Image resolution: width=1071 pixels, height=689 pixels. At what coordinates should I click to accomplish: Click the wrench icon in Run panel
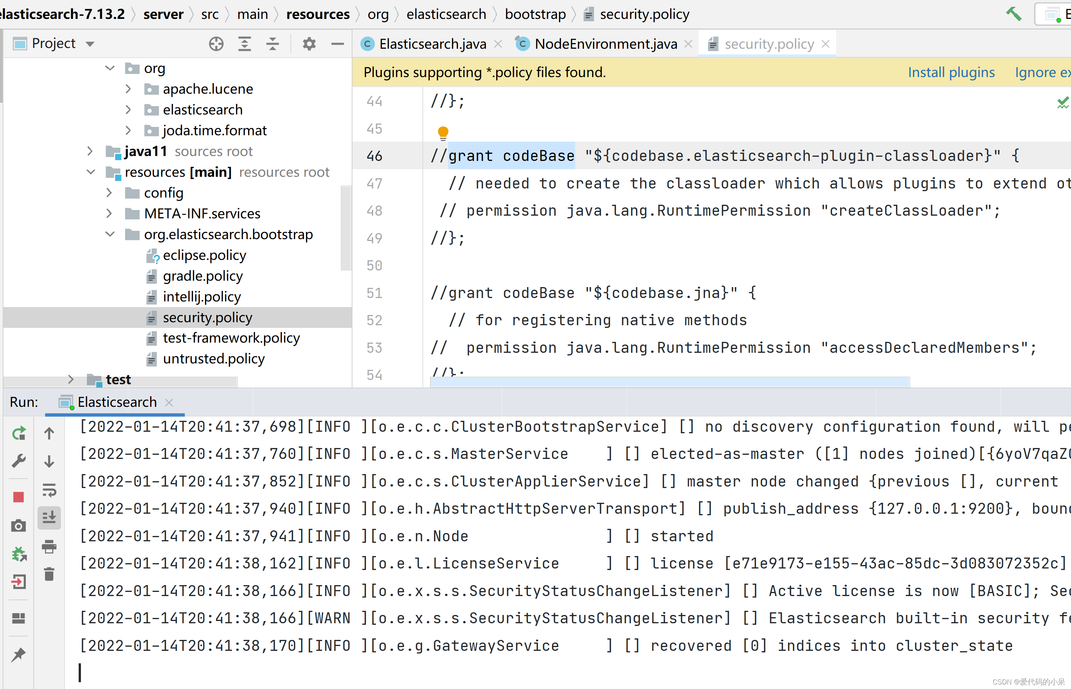point(19,460)
